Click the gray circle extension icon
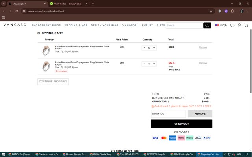The height and width of the screenshot is (157, 252). pos(220,11)
